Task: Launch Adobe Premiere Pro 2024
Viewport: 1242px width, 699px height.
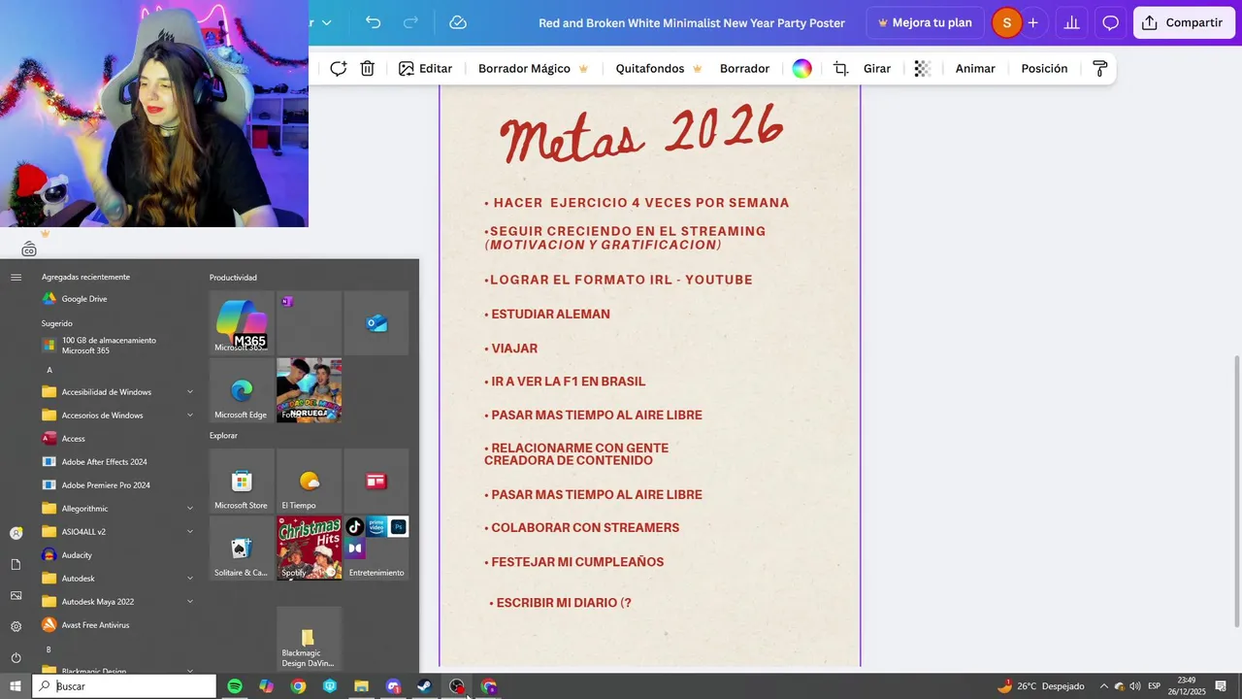Action: tap(116, 485)
